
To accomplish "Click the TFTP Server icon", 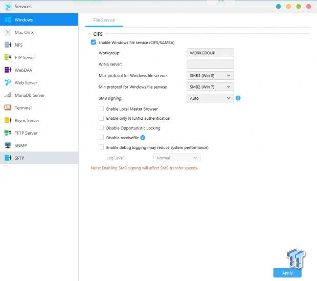I will click(x=8, y=133).
